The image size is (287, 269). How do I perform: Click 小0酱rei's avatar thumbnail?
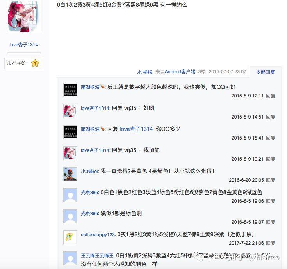click(70, 174)
